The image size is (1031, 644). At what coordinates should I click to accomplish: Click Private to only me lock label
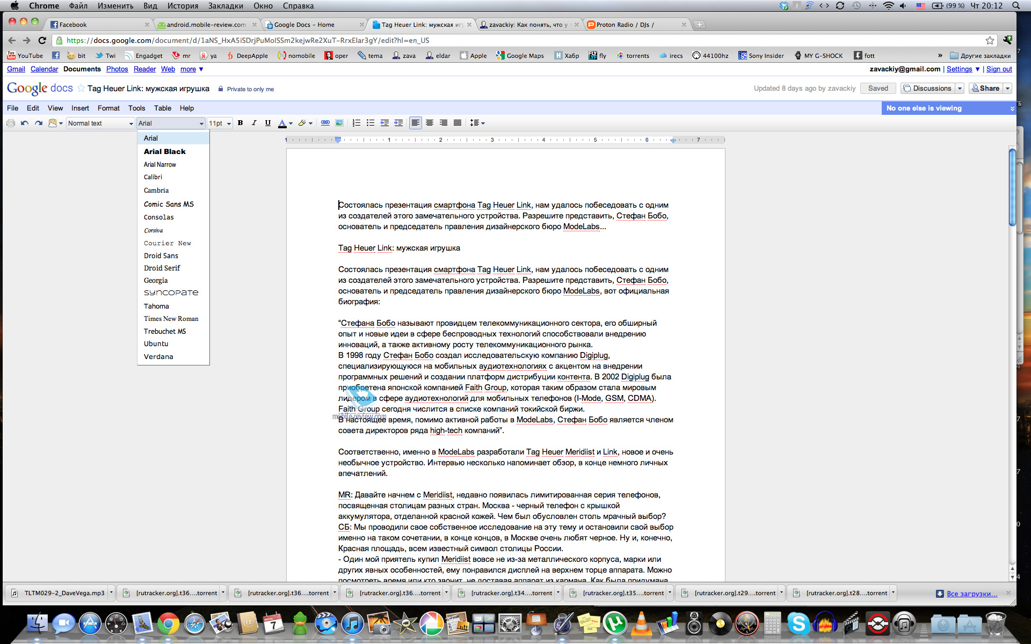(246, 89)
